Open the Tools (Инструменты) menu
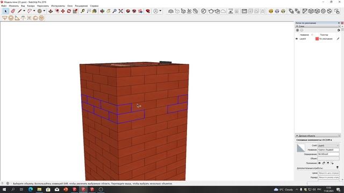The width and height of the screenshot is (344, 193). click(58, 6)
